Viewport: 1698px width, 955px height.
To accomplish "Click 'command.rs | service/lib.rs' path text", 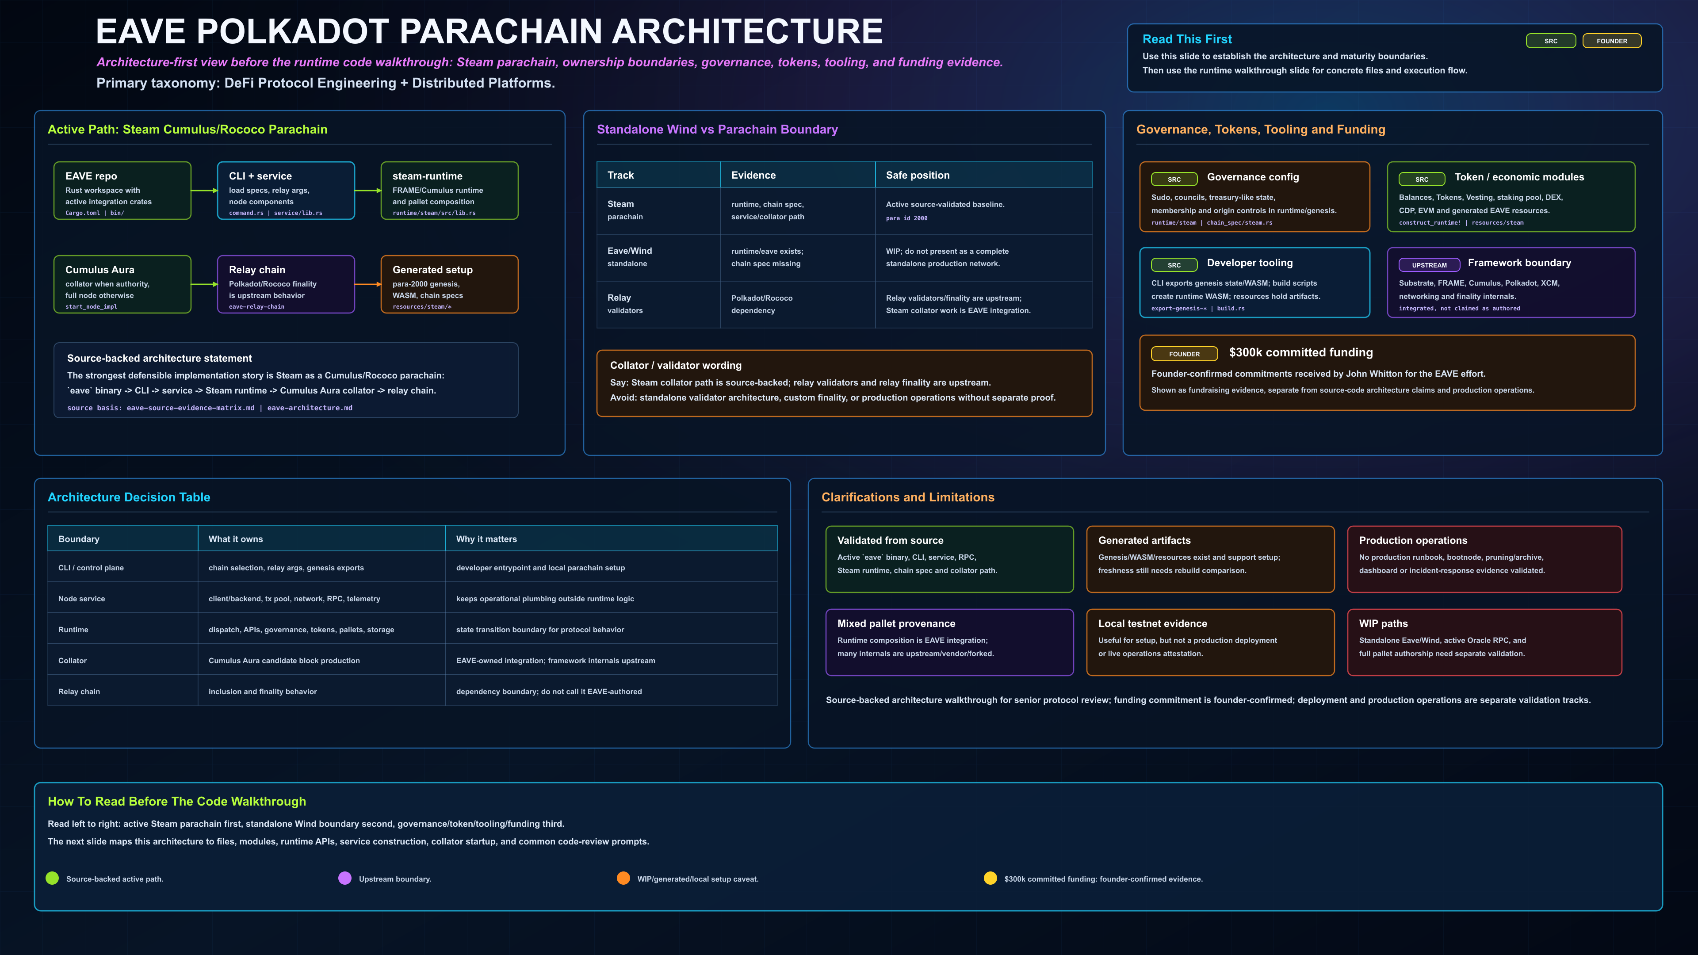I will coord(275,213).
